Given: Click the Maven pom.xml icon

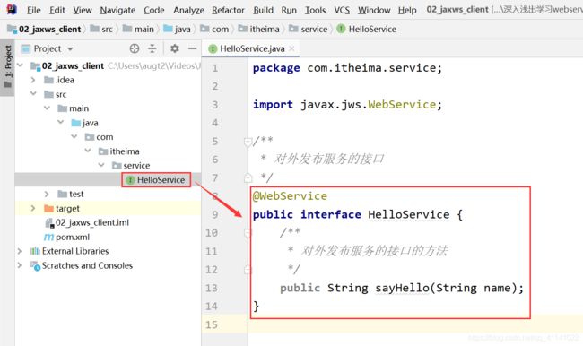Looking at the screenshot, I should tap(48, 237).
